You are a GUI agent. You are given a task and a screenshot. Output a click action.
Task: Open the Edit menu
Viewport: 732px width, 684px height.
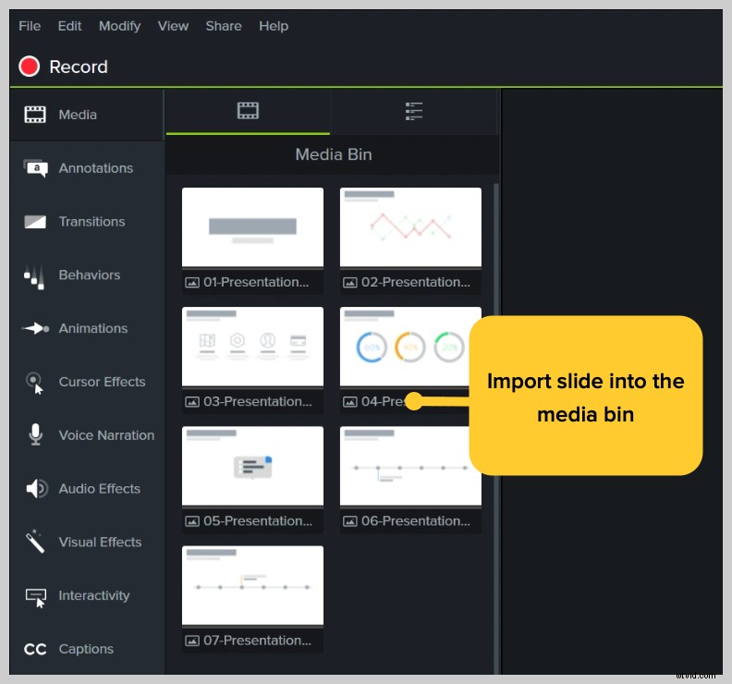69,26
